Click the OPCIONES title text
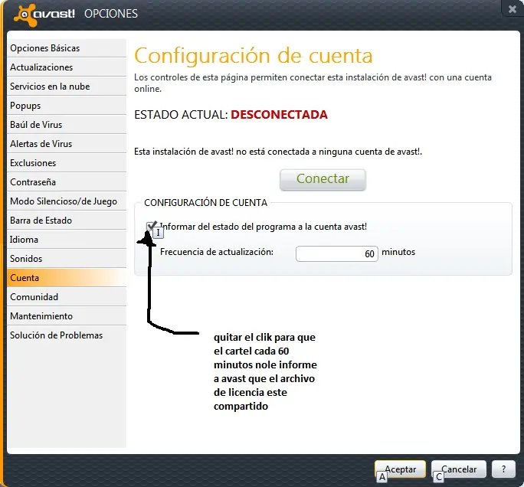The image size is (524, 487). pyautogui.click(x=111, y=14)
